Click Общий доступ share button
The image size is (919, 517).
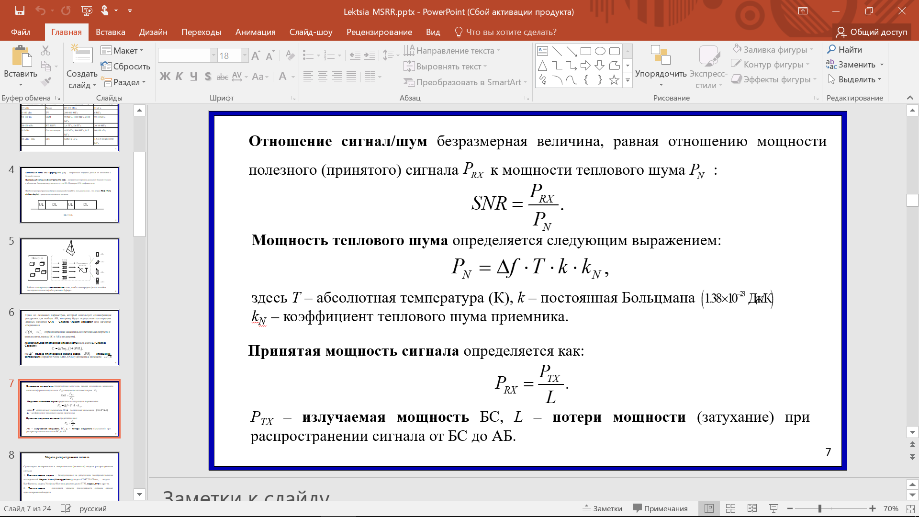[x=872, y=32]
